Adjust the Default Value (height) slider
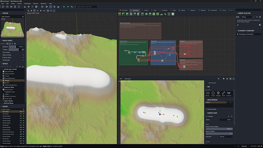This screenshot has width=263, height=148. click(x=219, y=129)
